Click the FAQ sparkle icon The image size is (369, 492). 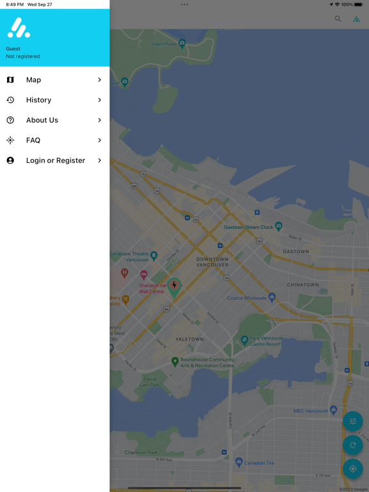[x=10, y=140]
